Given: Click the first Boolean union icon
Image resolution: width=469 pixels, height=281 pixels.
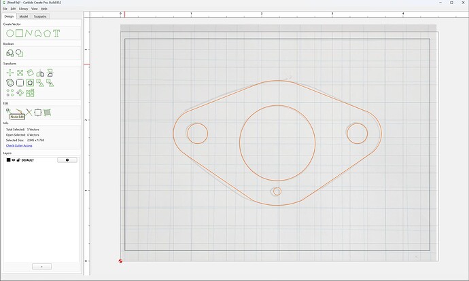Looking at the screenshot, I should tap(10, 53).
